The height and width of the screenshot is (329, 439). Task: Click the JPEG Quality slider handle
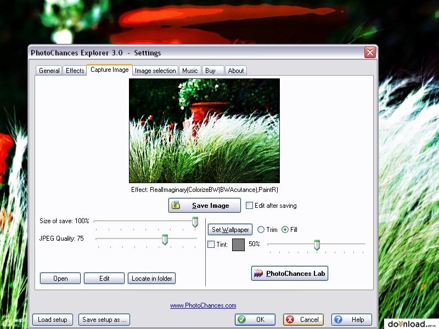pyautogui.click(x=165, y=240)
